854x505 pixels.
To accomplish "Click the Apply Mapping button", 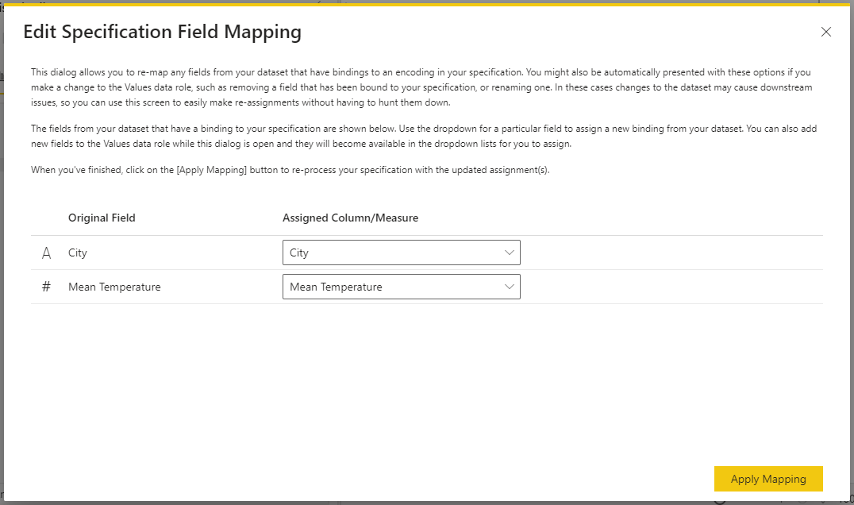I will [768, 479].
